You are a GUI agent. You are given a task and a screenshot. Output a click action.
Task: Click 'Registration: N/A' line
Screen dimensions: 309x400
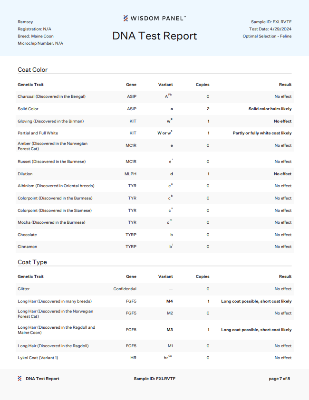tap(35, 29)
